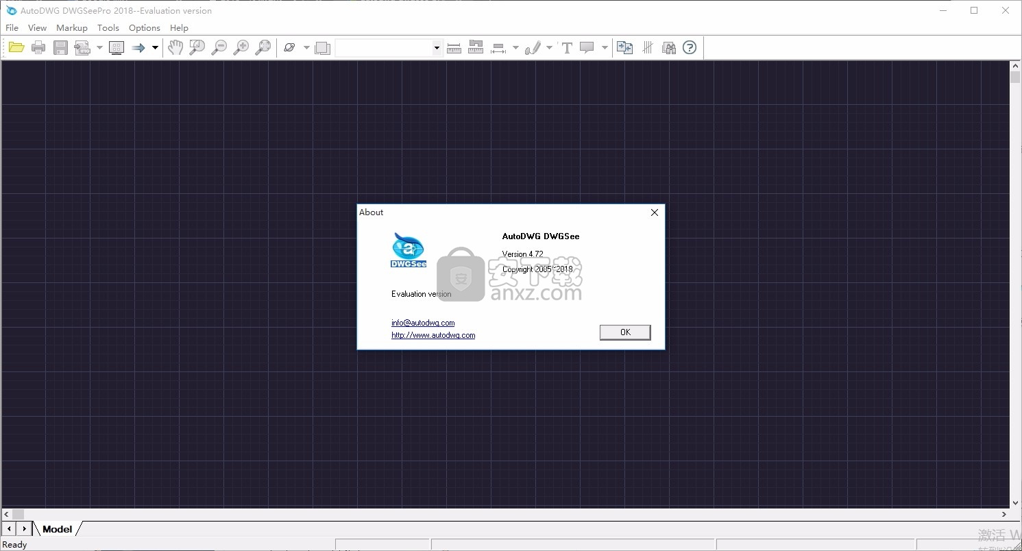Viewport: 1022px width, 551px height.
Task: Open the http://www.autodwg.com link
Action: click(433, 335)
